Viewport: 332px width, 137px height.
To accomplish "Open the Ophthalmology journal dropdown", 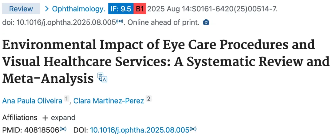I will 79,9.
